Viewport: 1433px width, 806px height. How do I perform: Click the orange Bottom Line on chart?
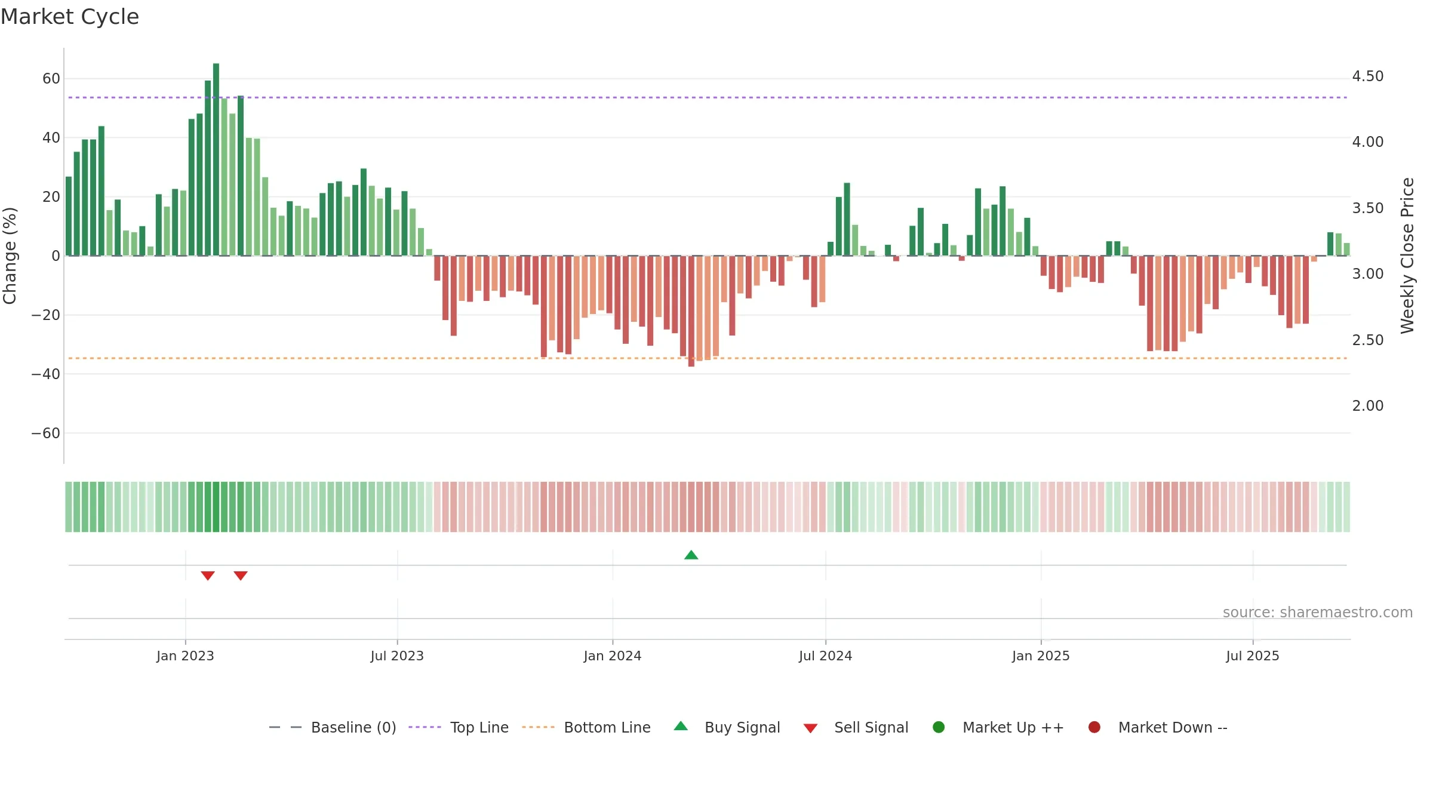pos(708,358)
